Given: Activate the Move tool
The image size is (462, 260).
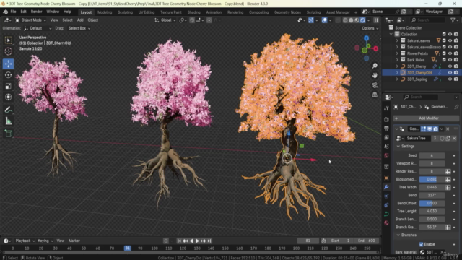Looking at the screenshot, I should (8, 64).
